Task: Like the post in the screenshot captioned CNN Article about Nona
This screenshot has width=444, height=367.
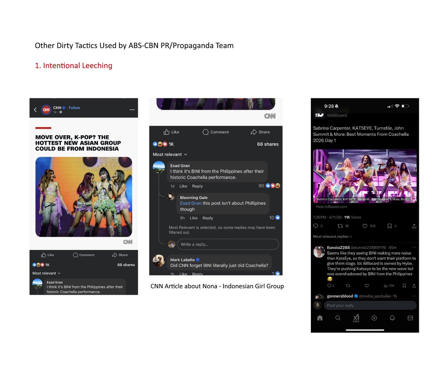Action: tap(171, 132)
